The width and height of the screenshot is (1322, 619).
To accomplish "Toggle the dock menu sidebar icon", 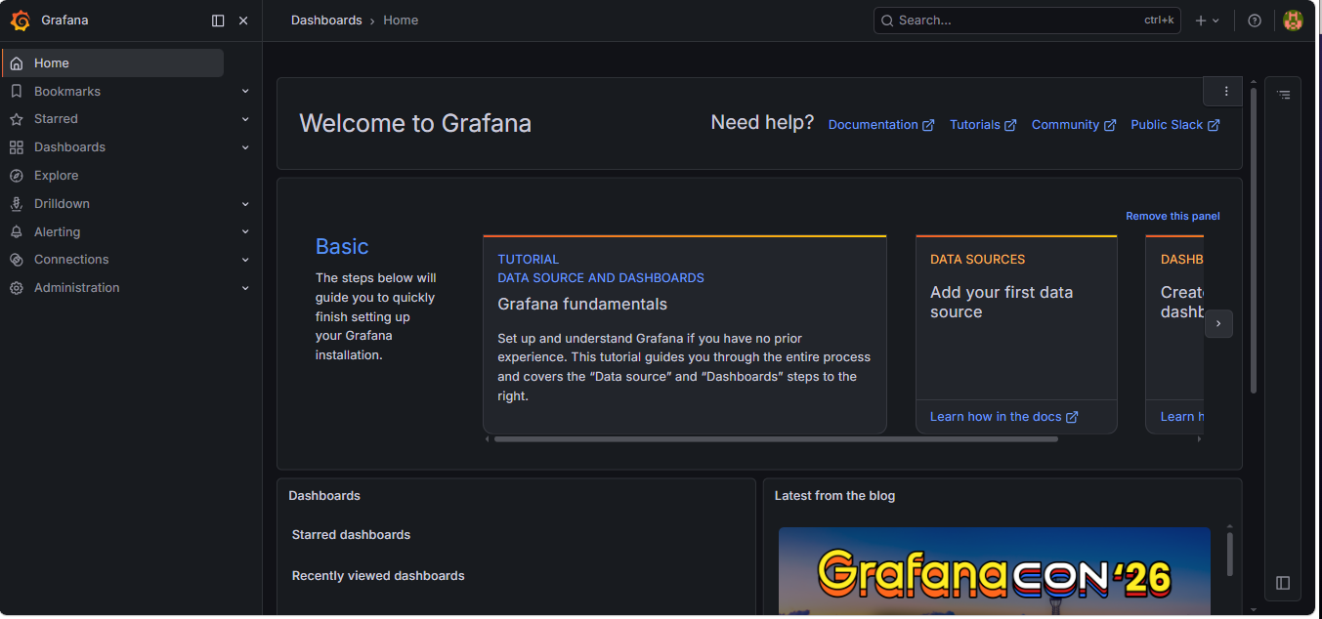I will click(218, 21).
